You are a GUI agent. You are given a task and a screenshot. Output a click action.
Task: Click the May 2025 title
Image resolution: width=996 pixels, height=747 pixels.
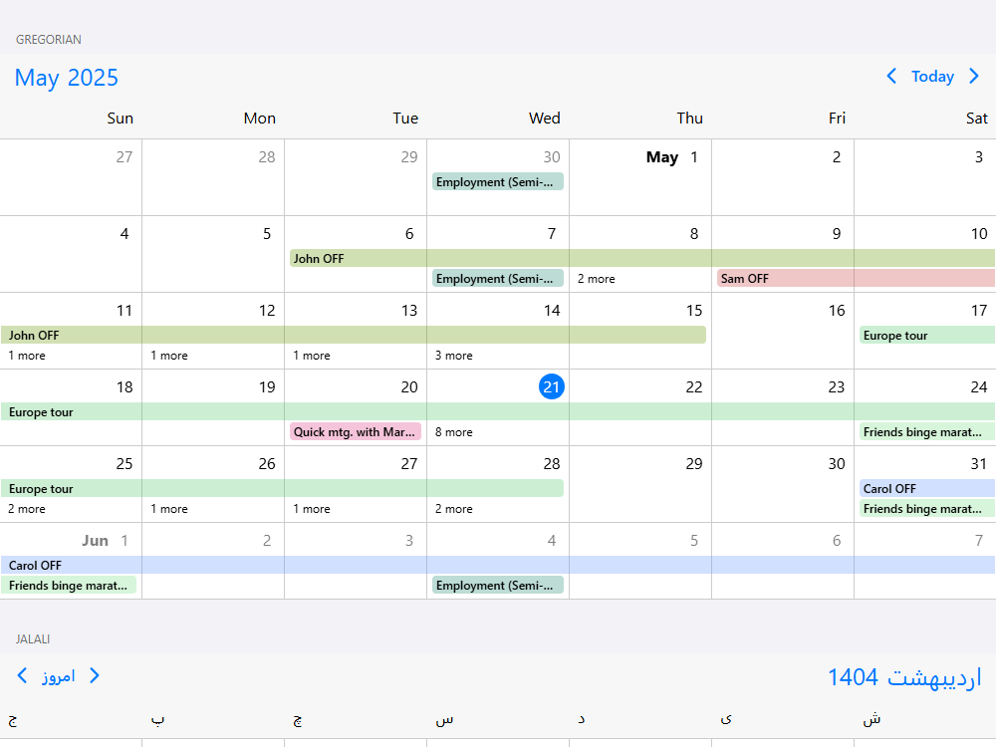click(x=66, y=78)
